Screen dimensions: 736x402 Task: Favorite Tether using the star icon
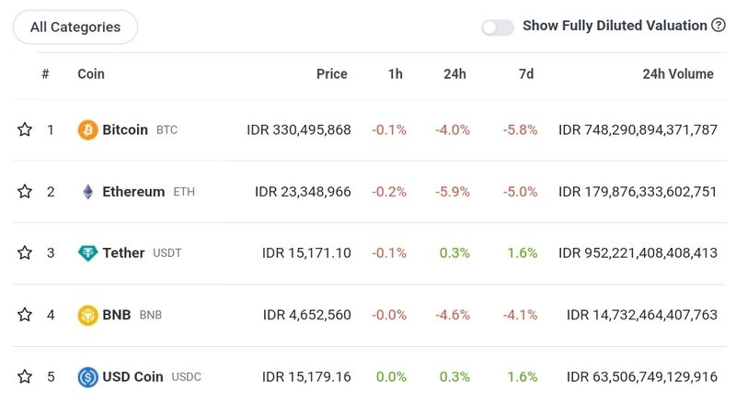click(25, 252)
